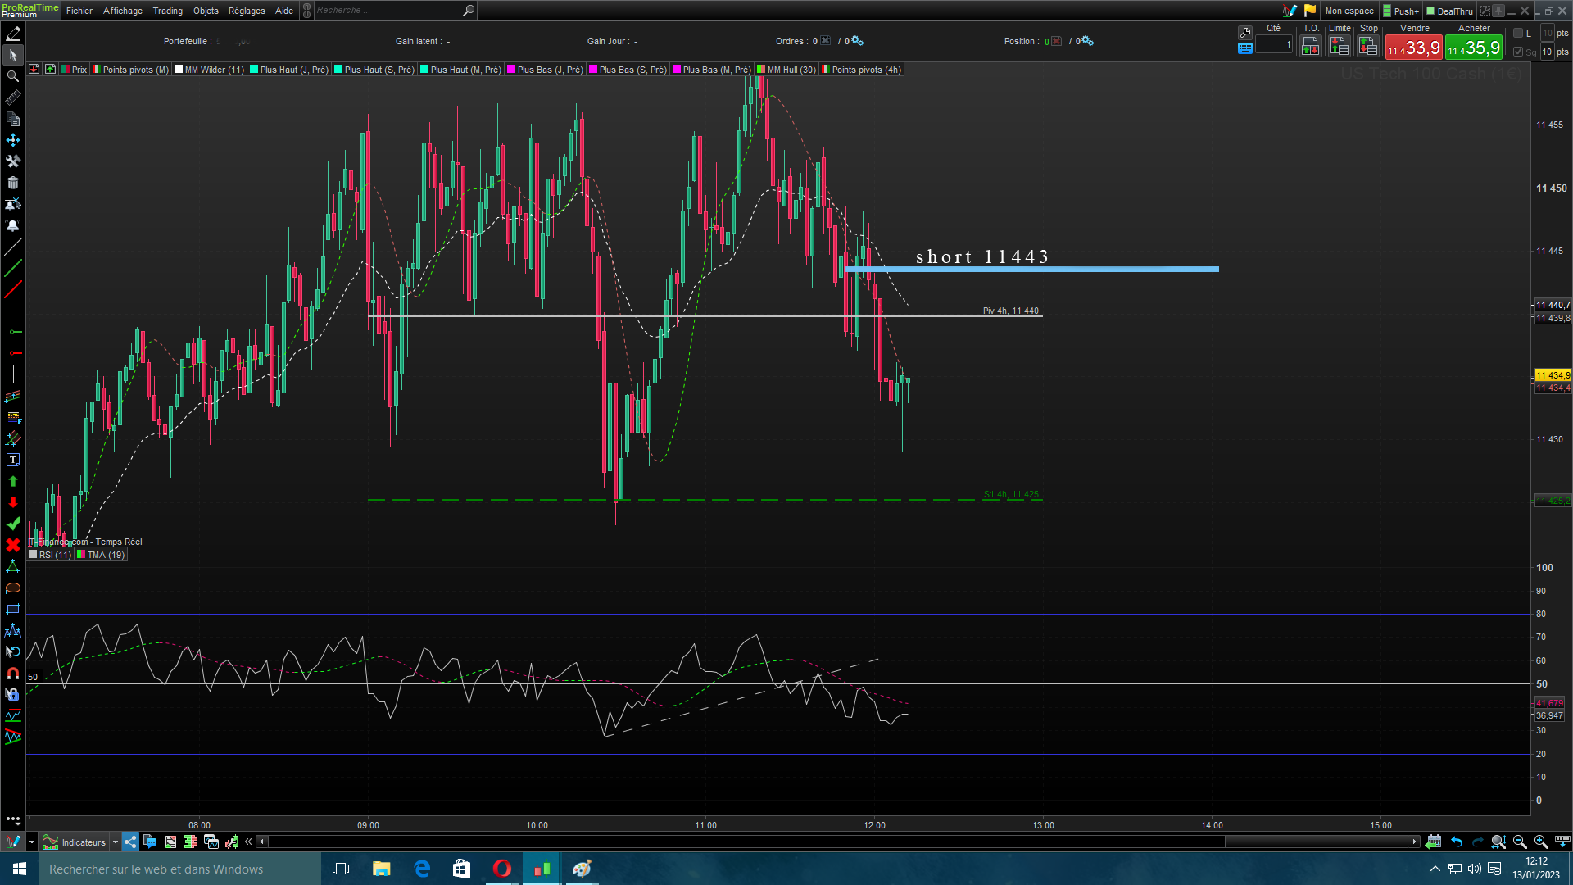This screenshot has height=885, width=1573.
Task: Click the blue keyboard icon in order panel
Action: [1245, 48]
